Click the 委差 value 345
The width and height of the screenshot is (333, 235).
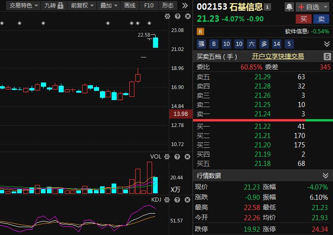click(x=325, y=67)
